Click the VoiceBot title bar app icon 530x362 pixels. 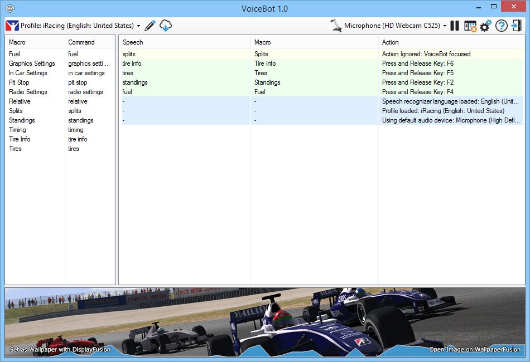(x=9, y=8)
